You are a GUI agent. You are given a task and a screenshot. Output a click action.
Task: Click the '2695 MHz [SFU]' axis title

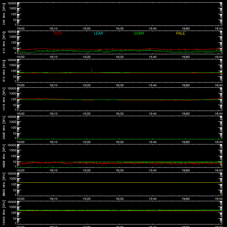pos(4,127)
